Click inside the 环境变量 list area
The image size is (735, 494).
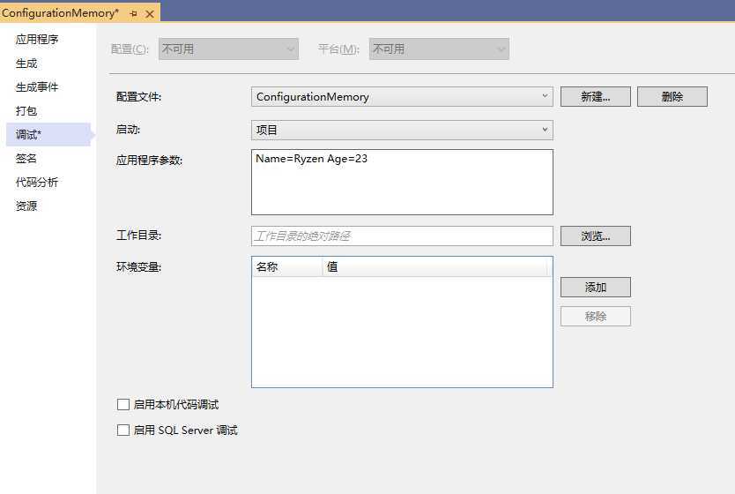pos(402,331)
